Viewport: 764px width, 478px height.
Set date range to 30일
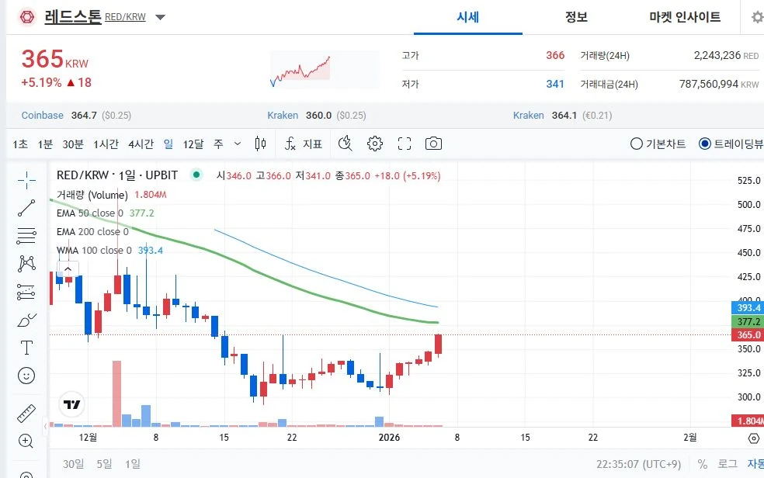click(73, 464)
